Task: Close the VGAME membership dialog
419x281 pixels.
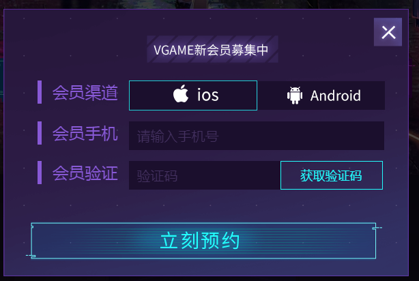Action: 388,32
